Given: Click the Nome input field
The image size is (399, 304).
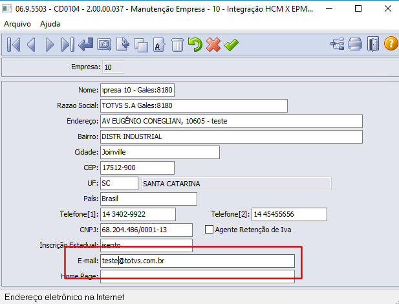Looking at the screenshot, I should [137, 90].
